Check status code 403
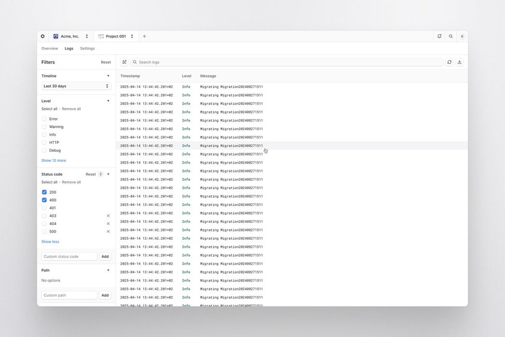505x337 pixels. [44, 216]
